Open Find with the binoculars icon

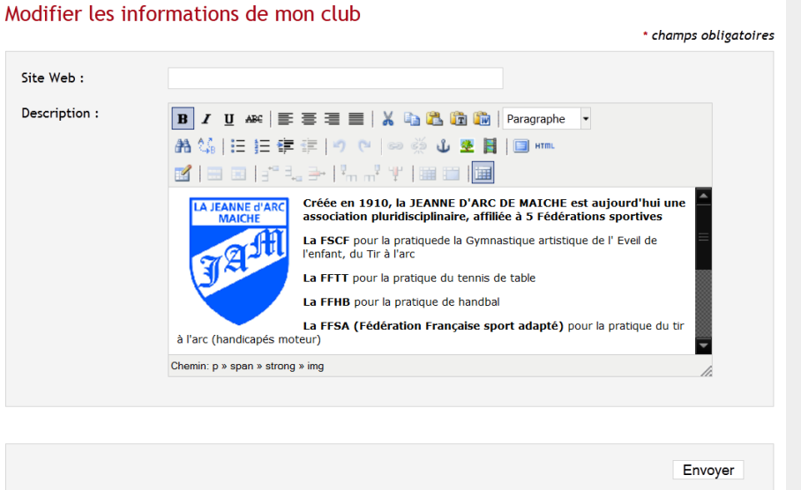click(183, 146)
